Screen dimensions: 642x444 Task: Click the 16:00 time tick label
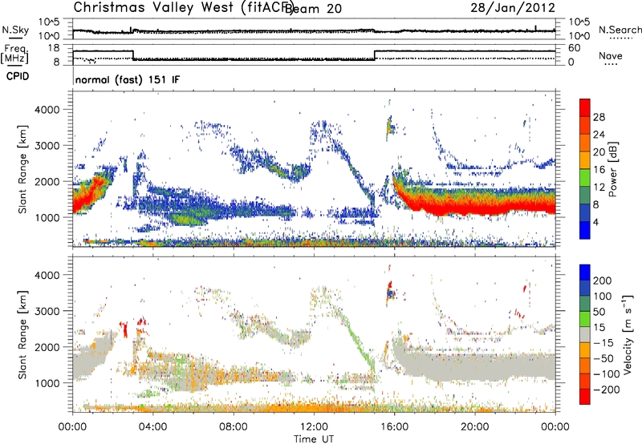(x=394, y=427)
